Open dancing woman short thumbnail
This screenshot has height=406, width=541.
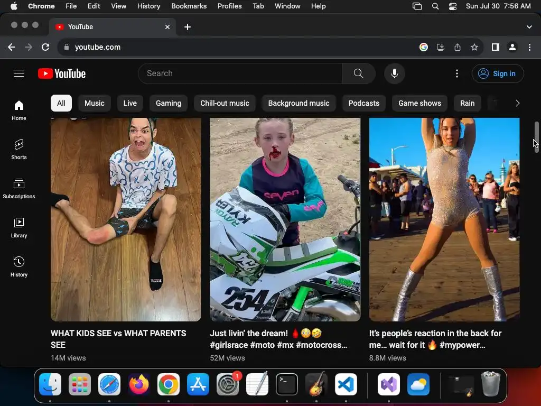pos(444,219)
